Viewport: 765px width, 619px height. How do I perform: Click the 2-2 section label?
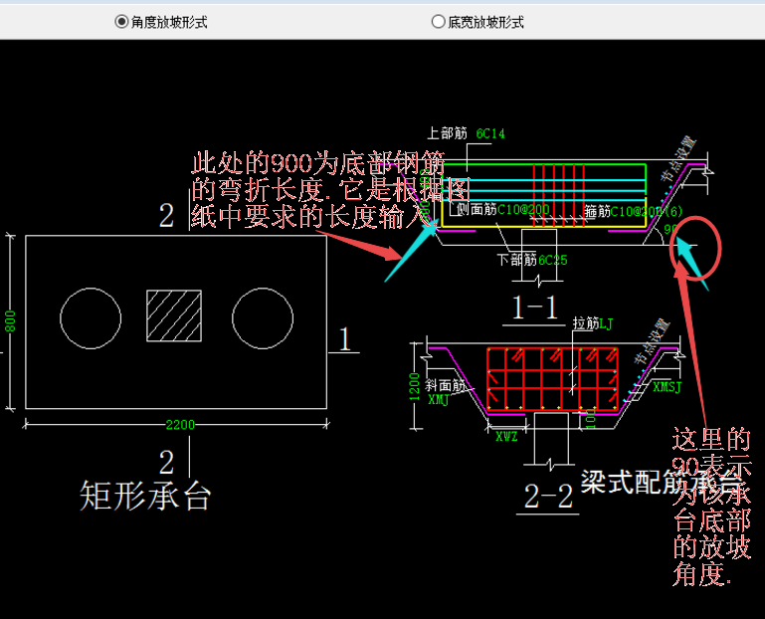[x=548, y=496]
